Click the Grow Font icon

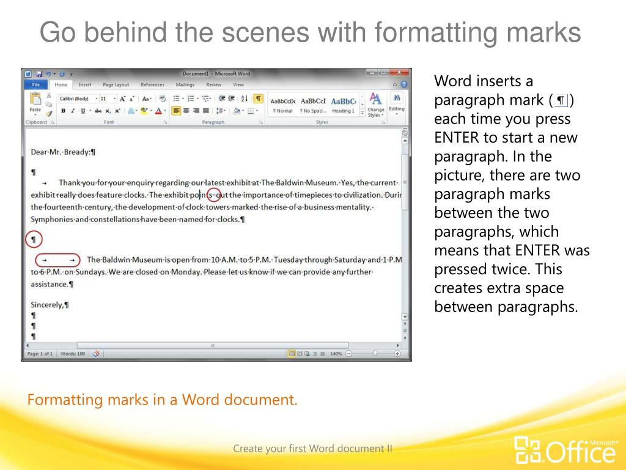point(122,99)
